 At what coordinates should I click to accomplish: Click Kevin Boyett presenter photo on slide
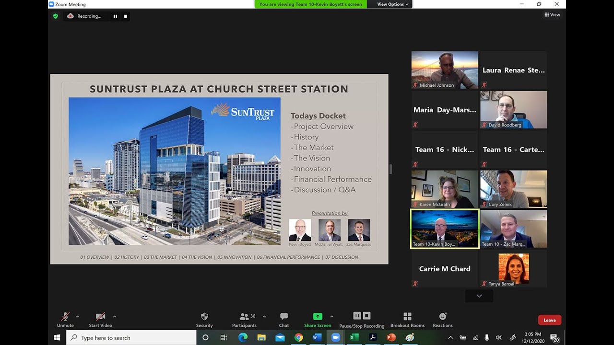click(x=300, y=230)
